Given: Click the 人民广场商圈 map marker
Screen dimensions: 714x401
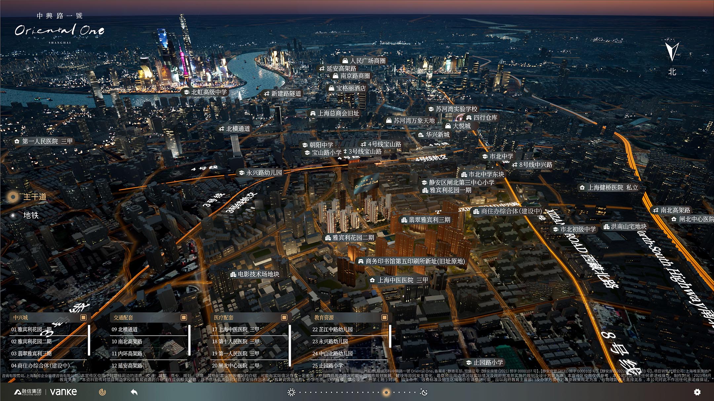Looking at the screenshot, I should click(364, 61).
